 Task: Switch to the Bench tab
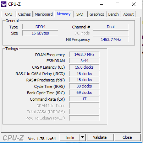click(x=114, y=14)
